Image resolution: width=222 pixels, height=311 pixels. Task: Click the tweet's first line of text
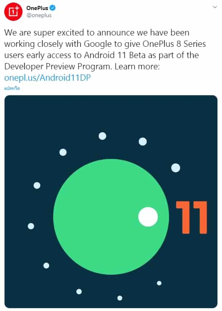[x=97, y=33]
